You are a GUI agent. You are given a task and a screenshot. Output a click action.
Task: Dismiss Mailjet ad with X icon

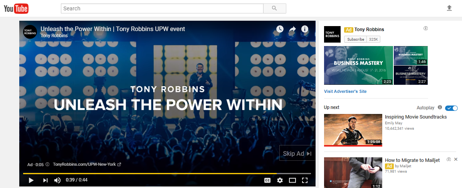coord(456,159)
